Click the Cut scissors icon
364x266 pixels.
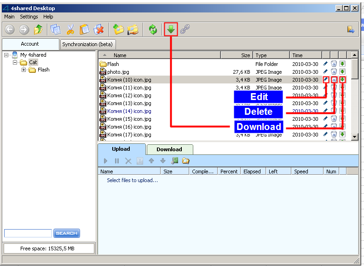pyautogui.click(x=70, y=30)
